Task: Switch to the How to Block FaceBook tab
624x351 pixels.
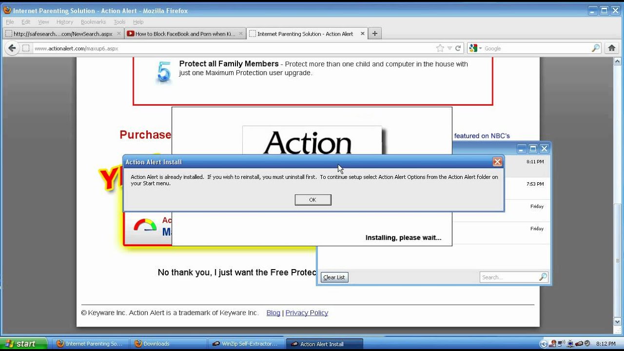Action: coord(185,34)
